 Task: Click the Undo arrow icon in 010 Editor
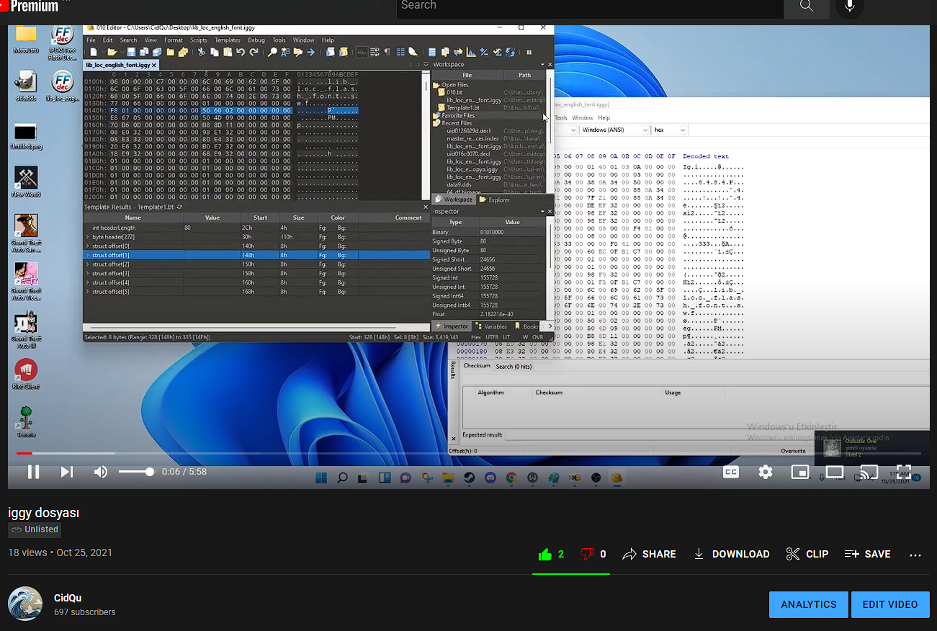click(x=240, y=52)
